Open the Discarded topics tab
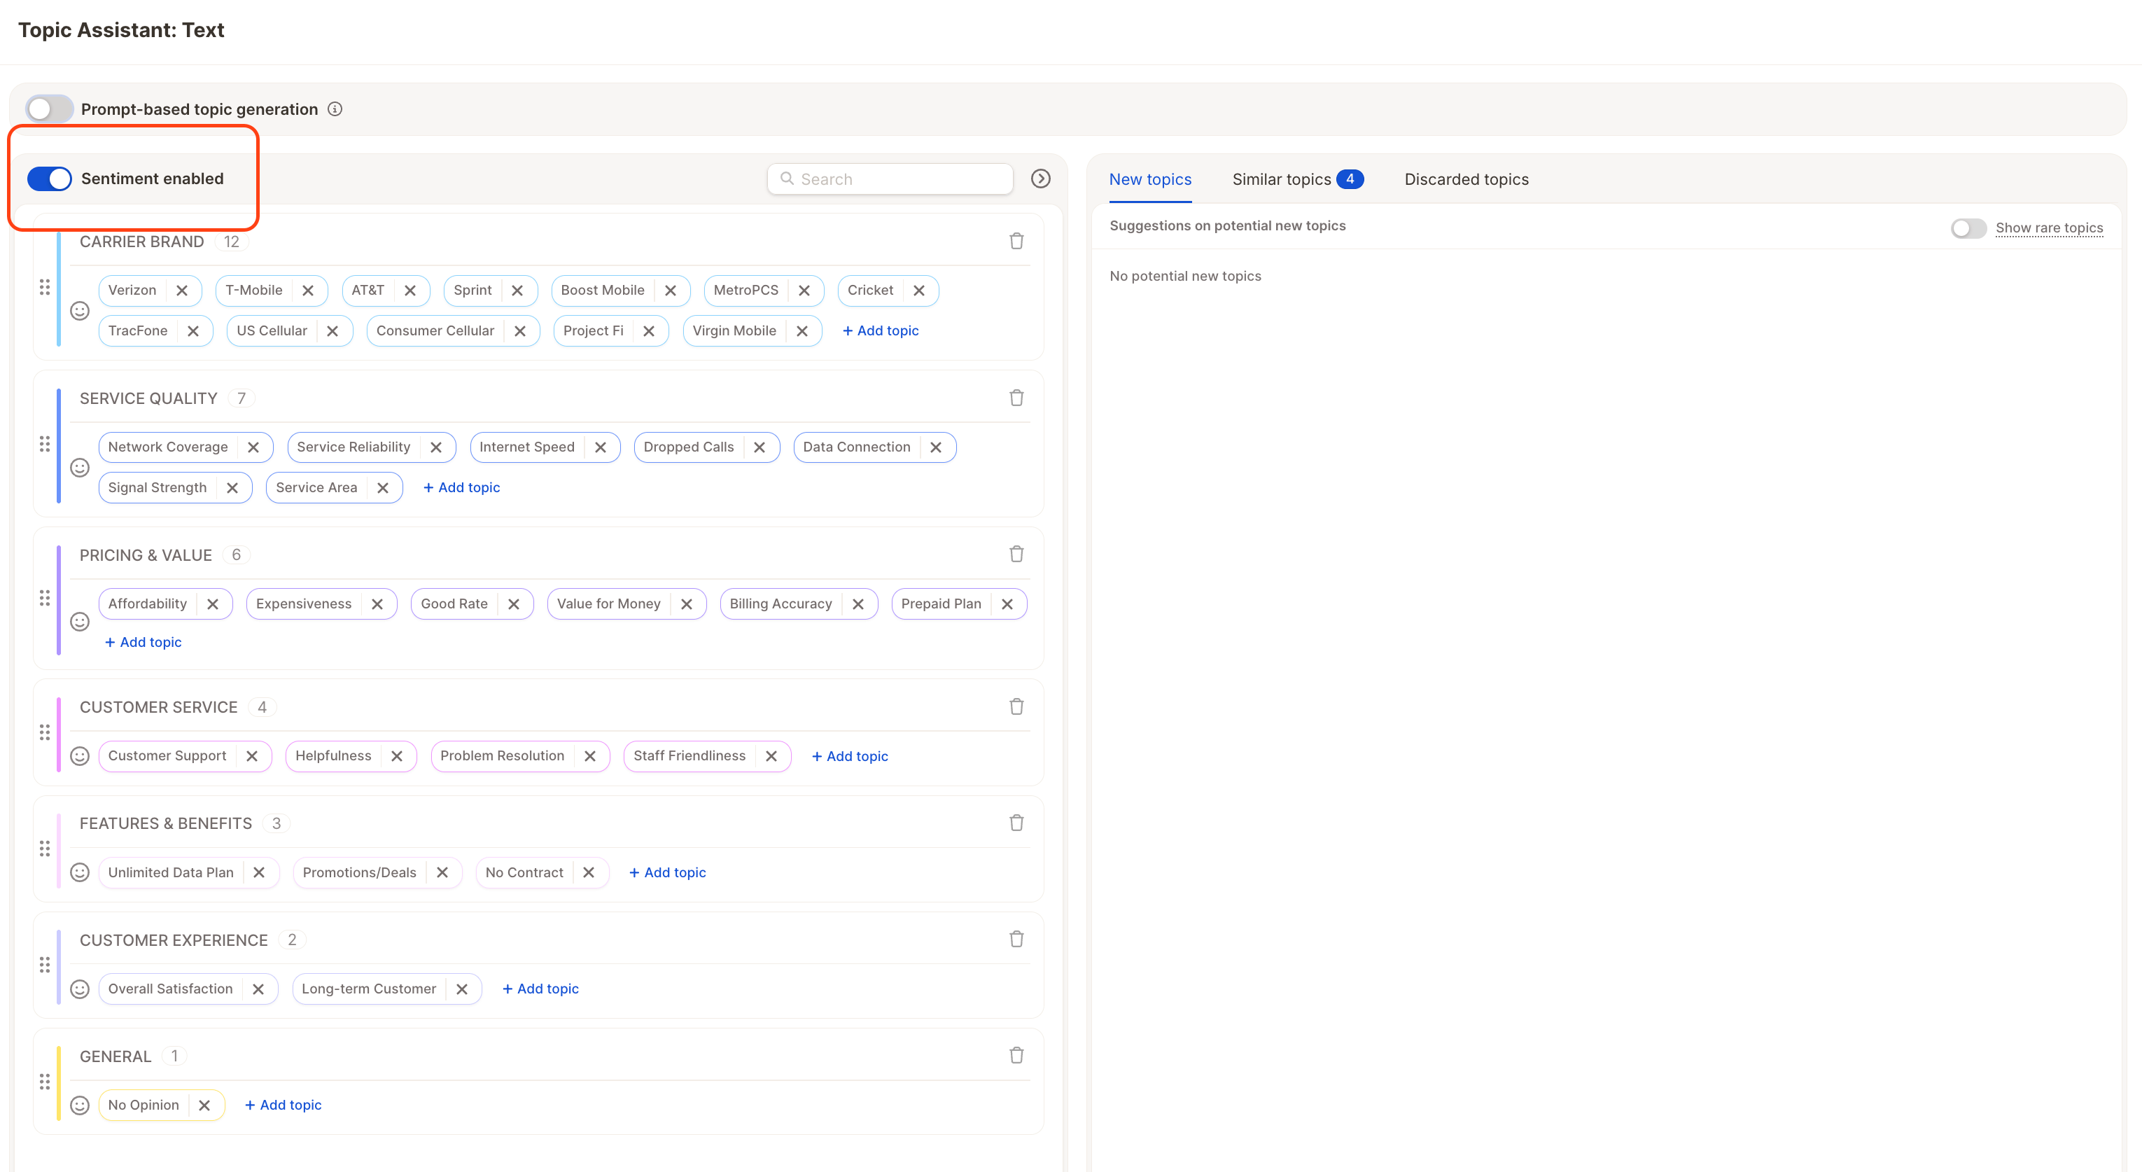The image size is (2142, 1172). [1466, 179]
